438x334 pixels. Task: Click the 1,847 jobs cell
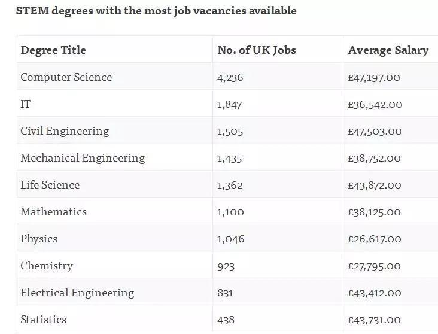pyautogui.click(x=230, y=105)
